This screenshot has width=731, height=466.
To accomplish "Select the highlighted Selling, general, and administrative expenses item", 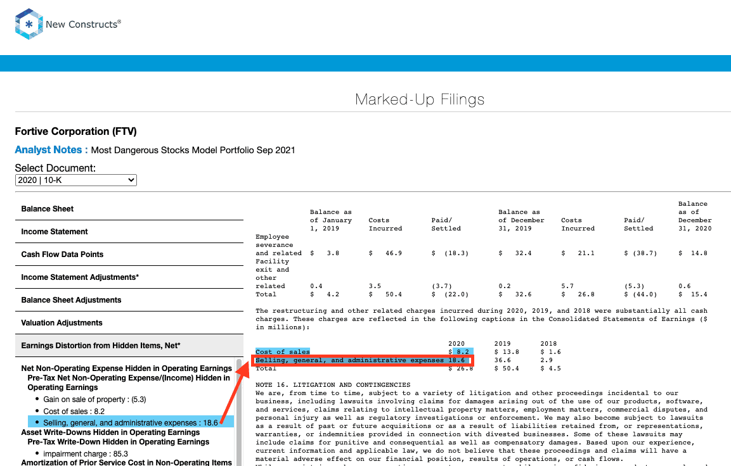I will tap(131, 423).
